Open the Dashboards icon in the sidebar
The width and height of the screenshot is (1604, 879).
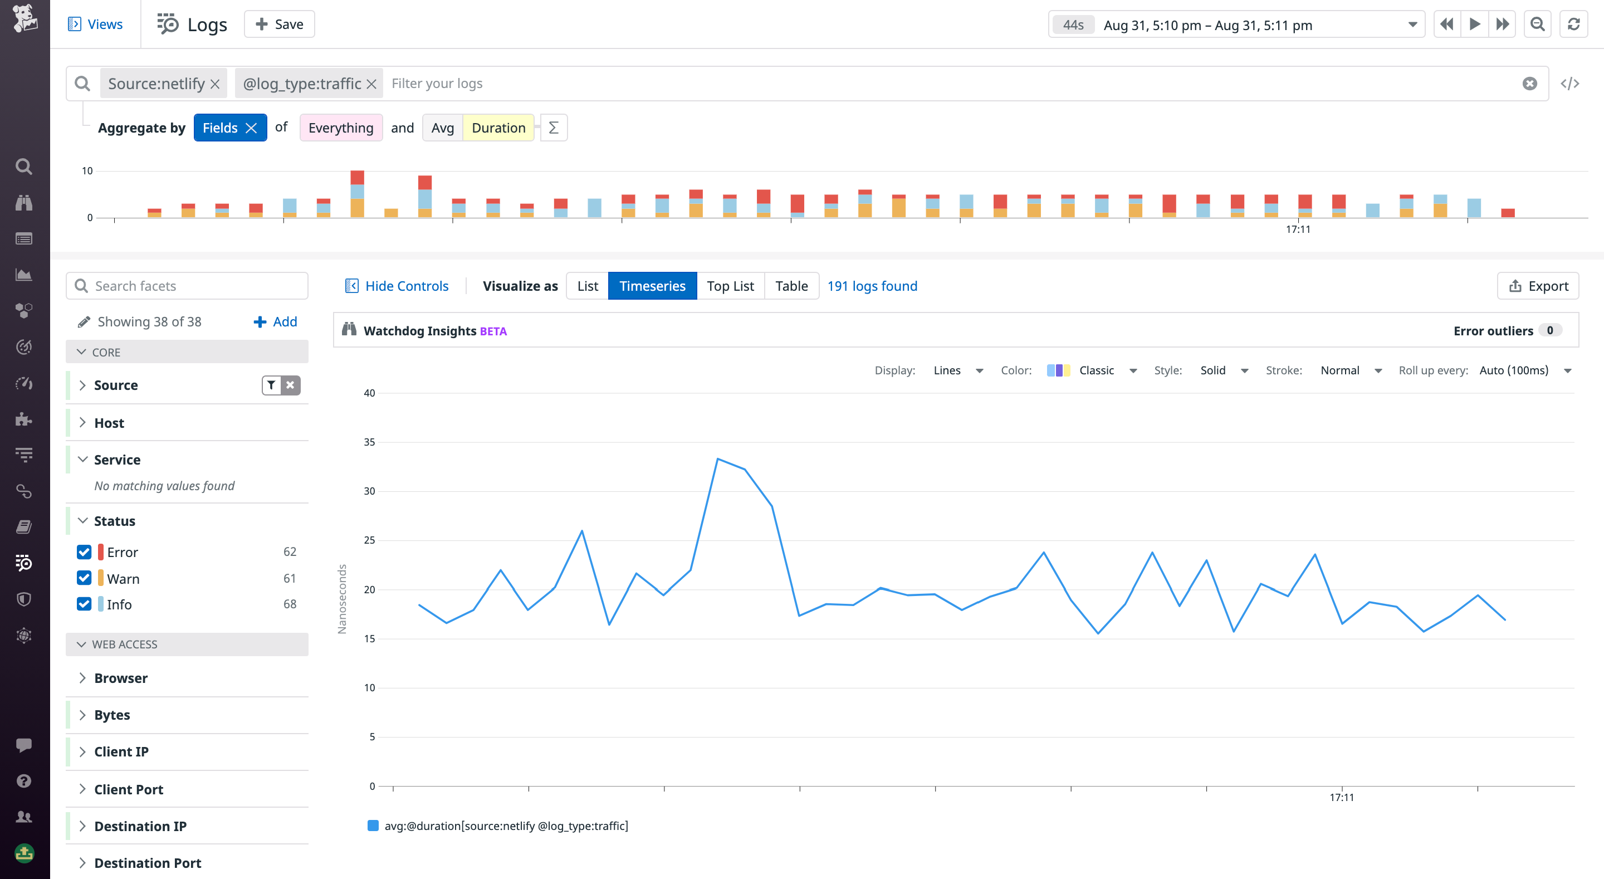point(23,275)
